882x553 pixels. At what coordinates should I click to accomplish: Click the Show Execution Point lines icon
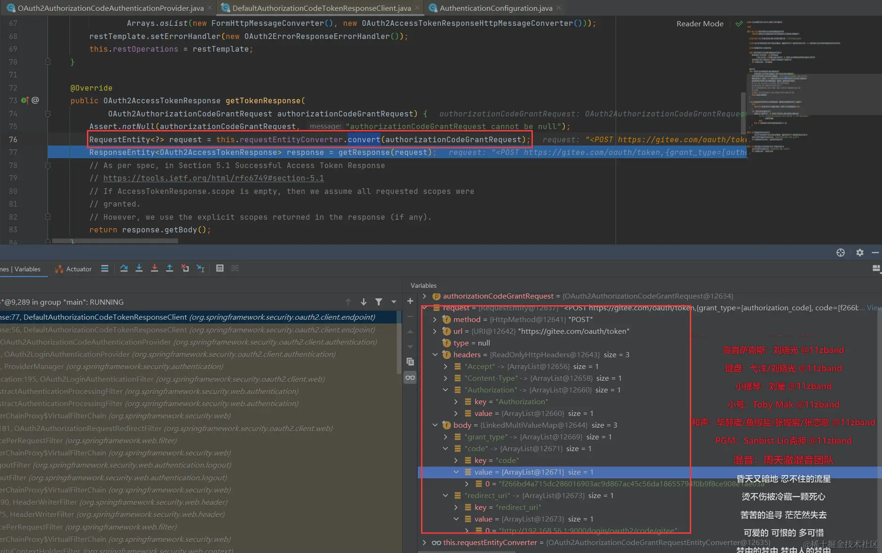tap(105, 269)
